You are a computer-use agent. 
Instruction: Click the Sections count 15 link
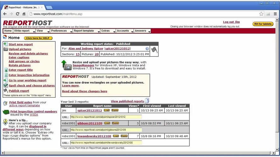[x=78, y=54]
